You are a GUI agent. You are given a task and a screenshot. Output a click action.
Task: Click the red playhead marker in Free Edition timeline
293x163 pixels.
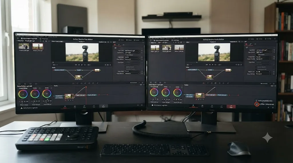86,87
